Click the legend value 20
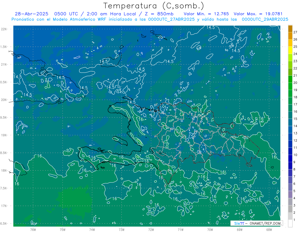This screenshot has width=302, height=233. click(x=295, y=83)
